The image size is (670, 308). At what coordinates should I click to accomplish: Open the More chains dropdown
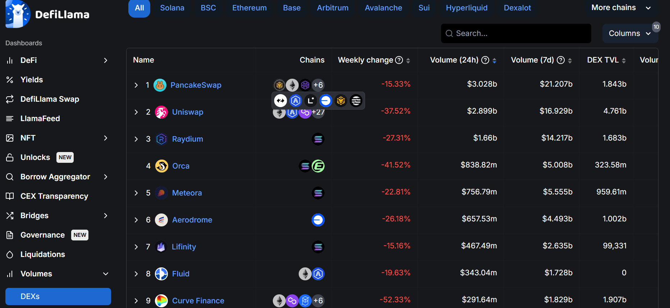point(621,8)
